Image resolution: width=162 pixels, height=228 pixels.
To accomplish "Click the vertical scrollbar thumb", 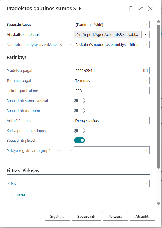I will click(159, 97).
